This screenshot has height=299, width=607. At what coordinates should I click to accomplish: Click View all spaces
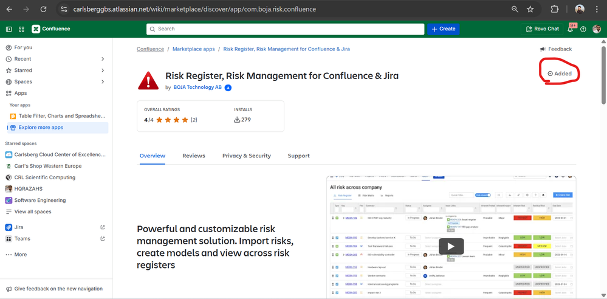(57, 212)
